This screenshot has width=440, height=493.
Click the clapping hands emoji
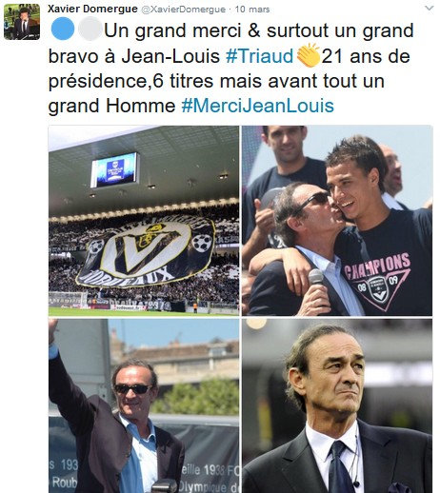(308, 55)
